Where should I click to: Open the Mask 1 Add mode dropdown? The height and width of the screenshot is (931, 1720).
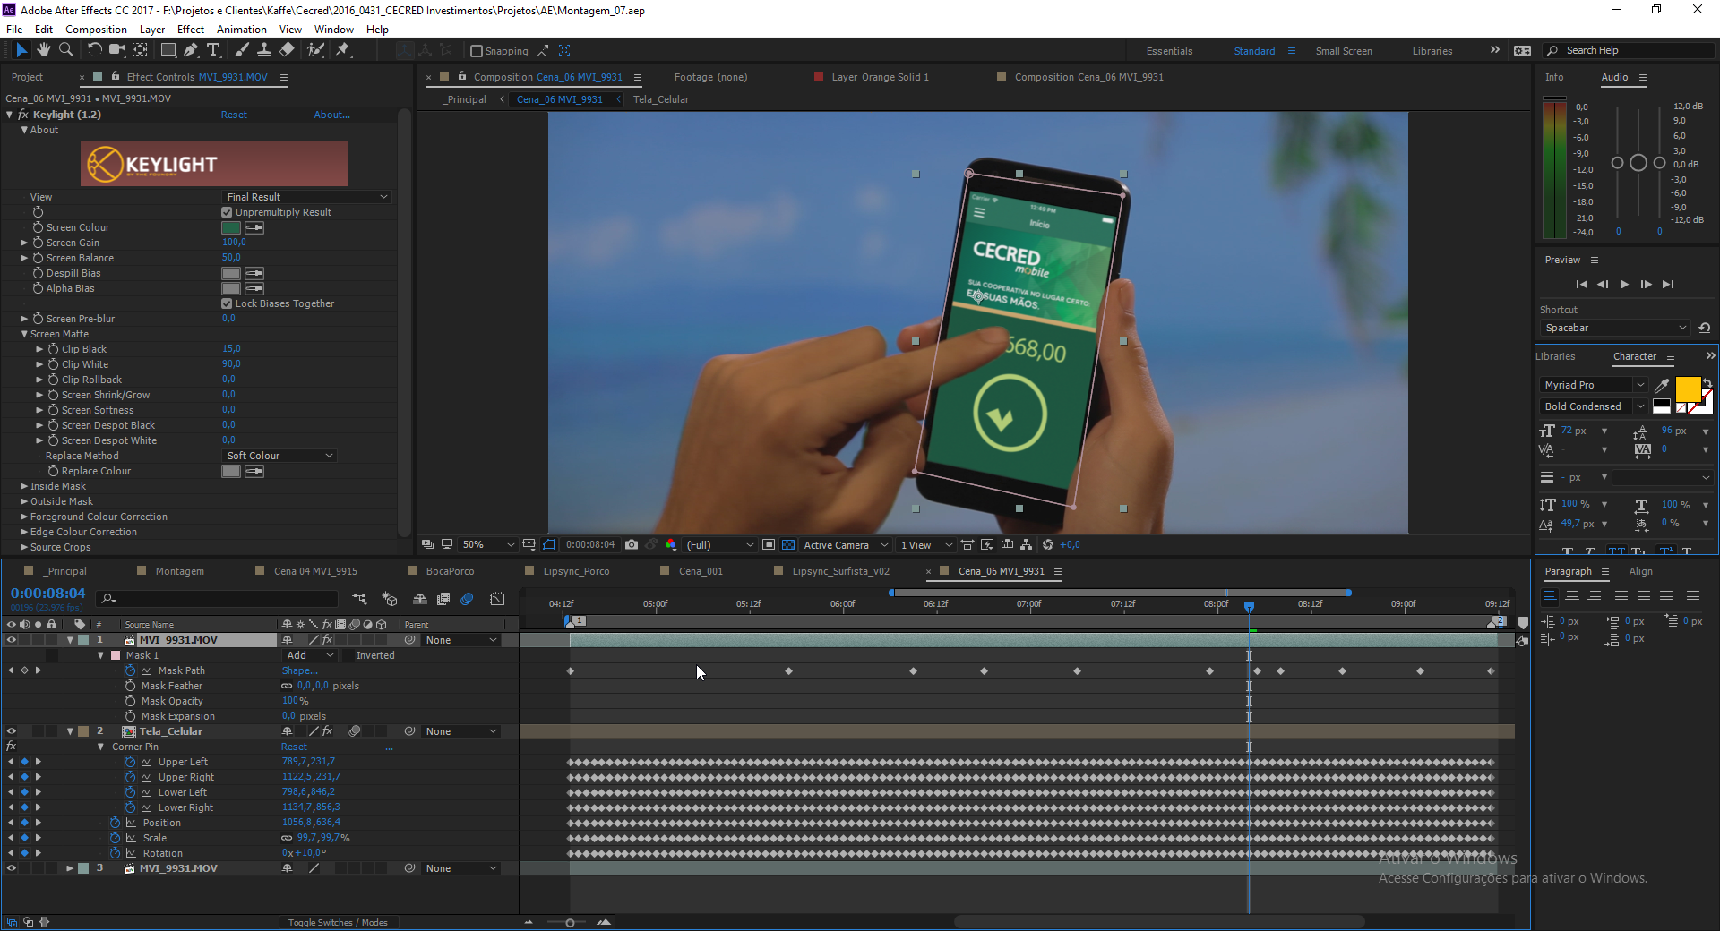click(x=310, y=655)
